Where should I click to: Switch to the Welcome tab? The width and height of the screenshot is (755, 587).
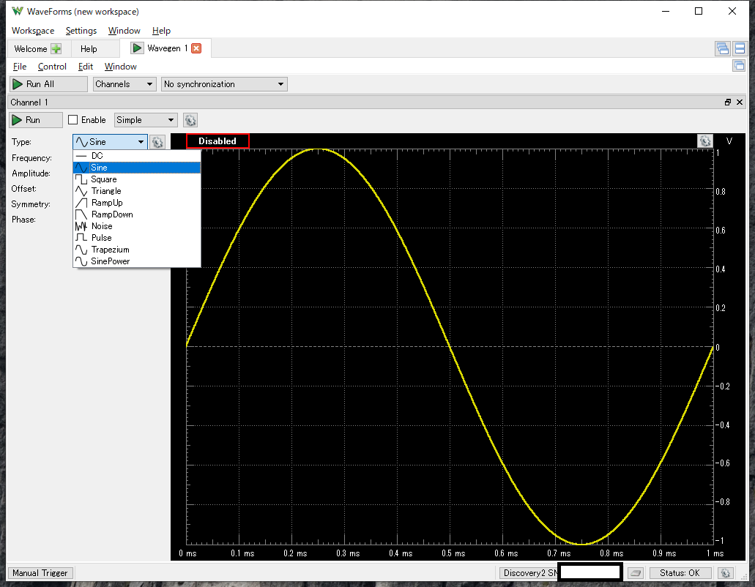31,48
